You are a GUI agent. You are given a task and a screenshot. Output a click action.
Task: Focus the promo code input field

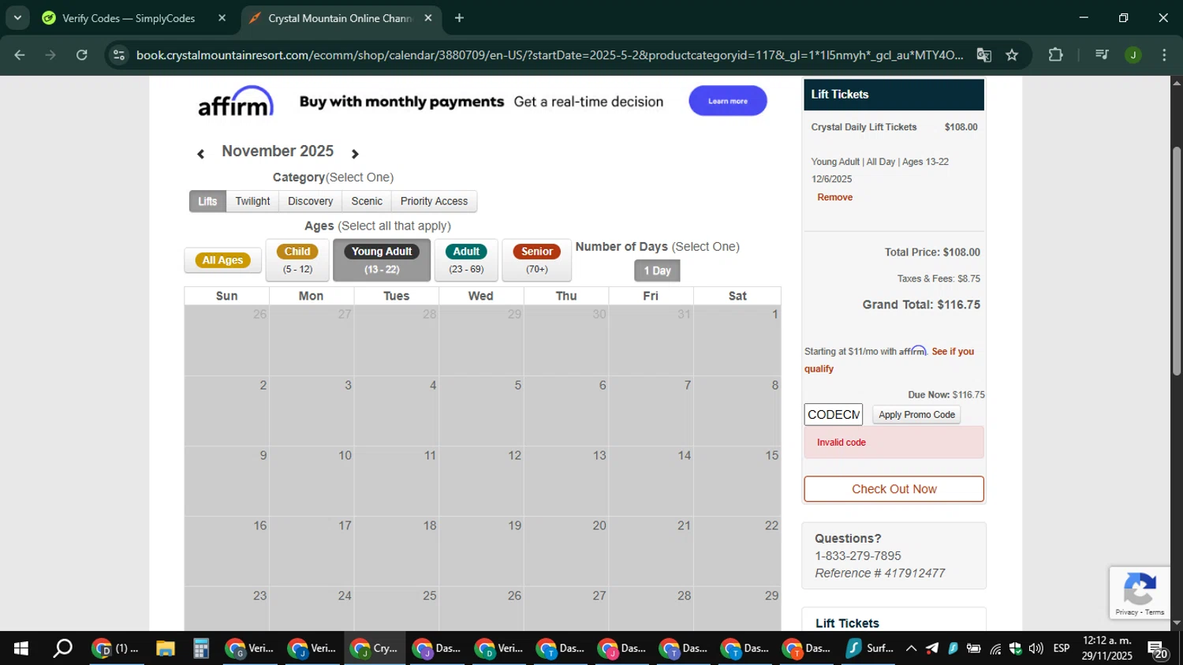click(834, 415)
